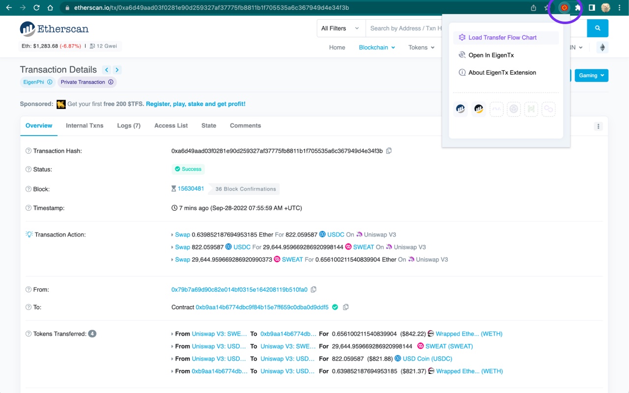Copy the From address

[x=314, y=290]
